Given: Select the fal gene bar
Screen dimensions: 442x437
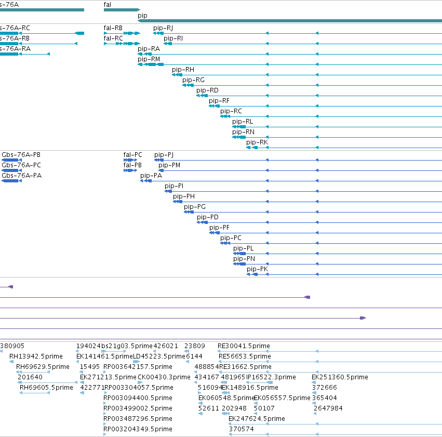Looking at the screenshot, I should pyautogui.click(x=122, y=10).
